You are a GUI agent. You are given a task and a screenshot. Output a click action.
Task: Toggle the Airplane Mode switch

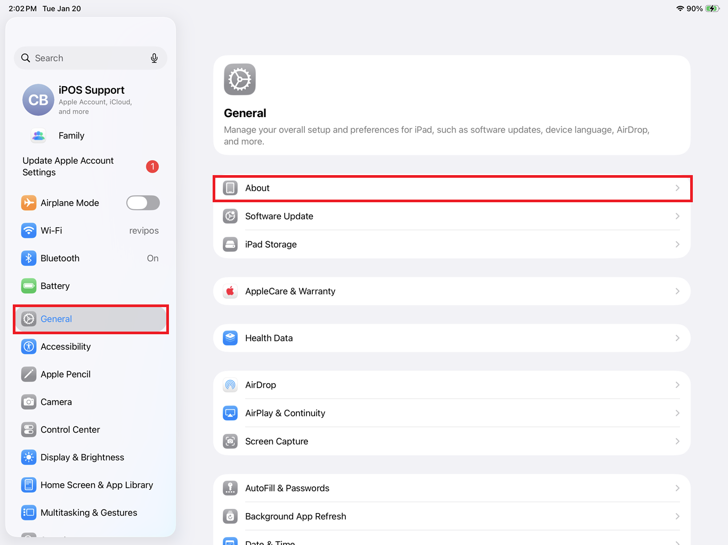(x=143, y=203)
